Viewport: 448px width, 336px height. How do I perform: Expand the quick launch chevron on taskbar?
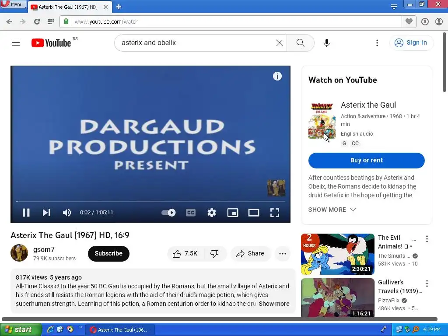click(80, 327)
